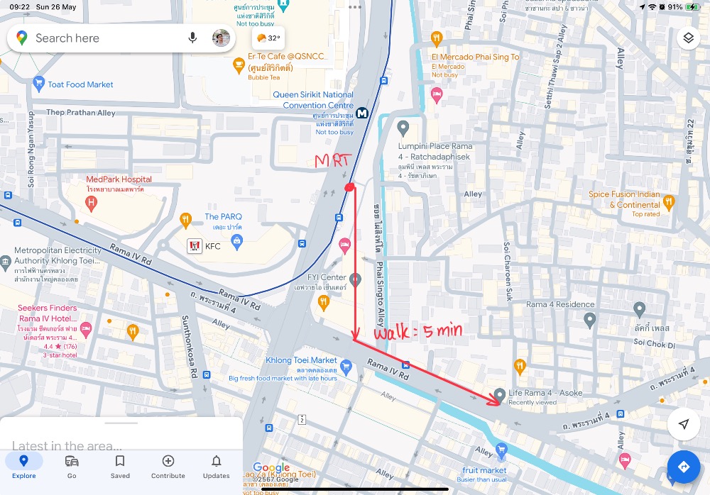
Task: Open the Contribute tab
Action: 168,467
